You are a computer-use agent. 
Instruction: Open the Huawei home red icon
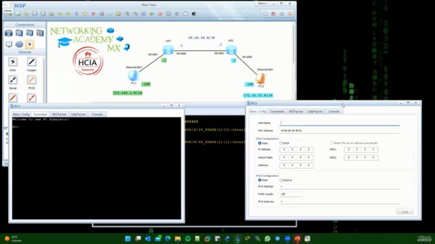coord(273,14)
